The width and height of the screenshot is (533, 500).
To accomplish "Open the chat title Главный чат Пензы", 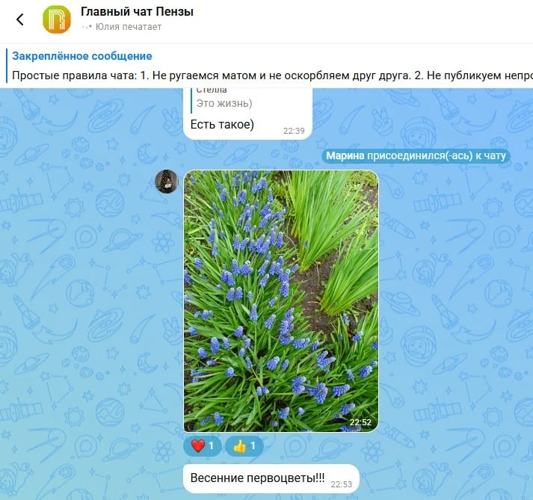I will (137, 11).
